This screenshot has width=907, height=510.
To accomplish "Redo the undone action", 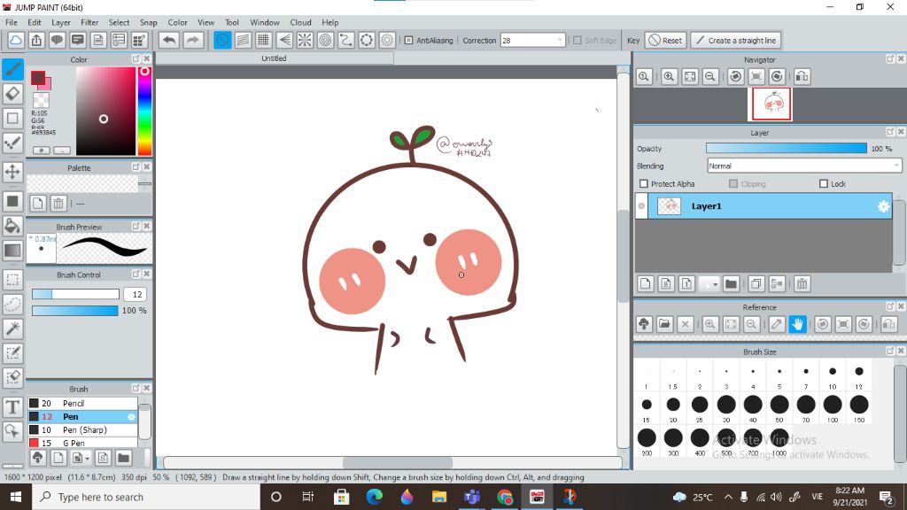I will coord(192,41).
